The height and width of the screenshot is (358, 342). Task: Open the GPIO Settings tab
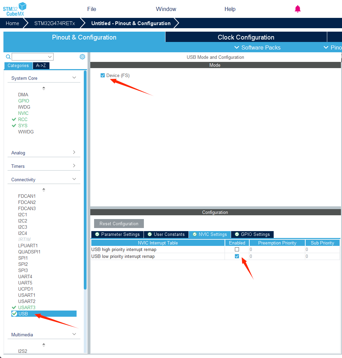tap(252, 234)
